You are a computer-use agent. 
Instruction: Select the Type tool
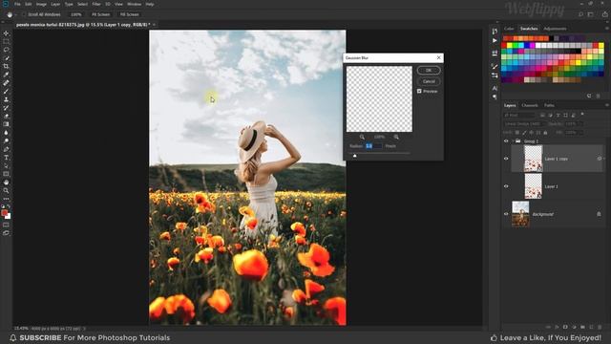[x=7, y=158]
